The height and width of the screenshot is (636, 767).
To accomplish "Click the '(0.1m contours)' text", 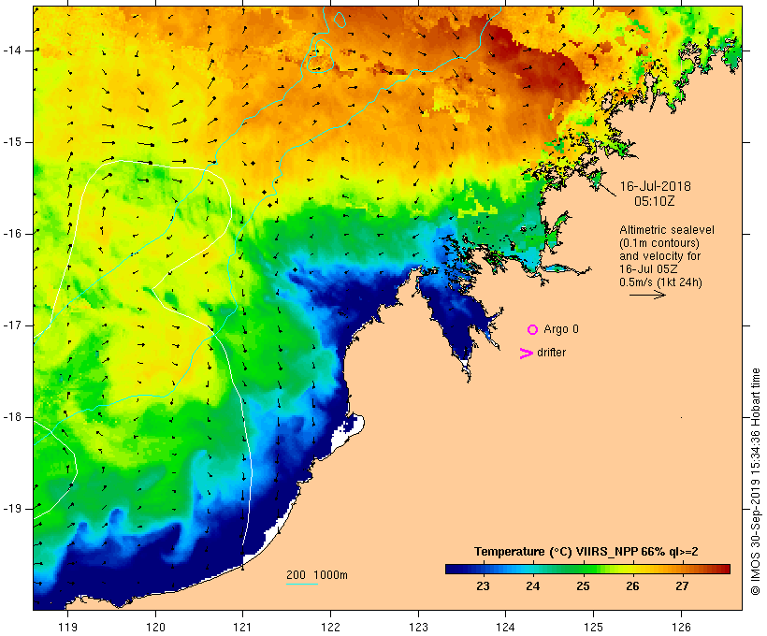I will point(659,243).
